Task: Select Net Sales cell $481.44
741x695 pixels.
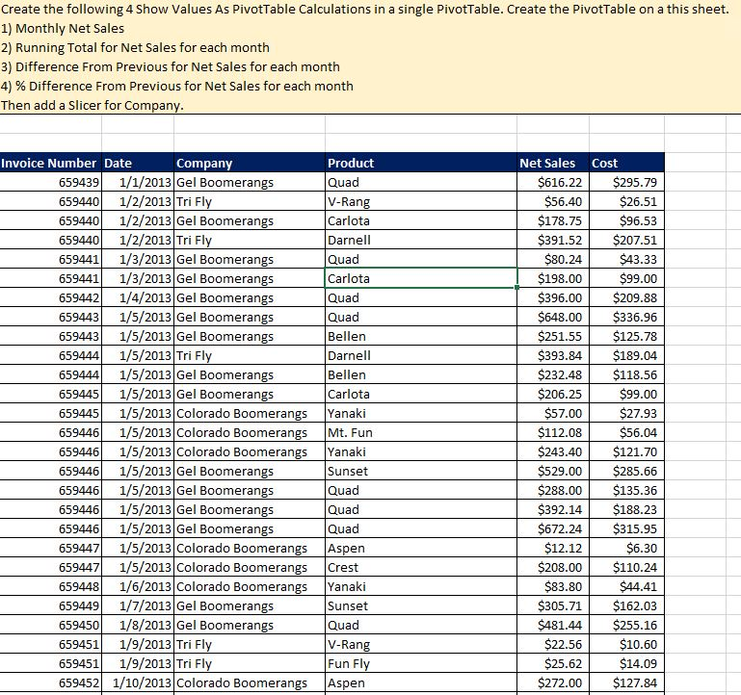Action: pyautogui.click(x=553, y=626)
